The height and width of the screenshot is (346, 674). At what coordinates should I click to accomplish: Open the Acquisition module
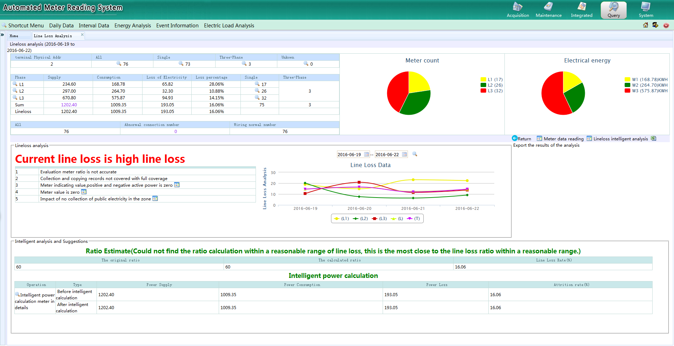(517, 10)
